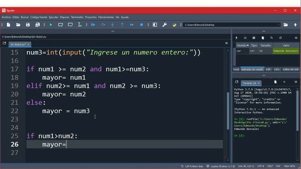Refresh variable explorer

point(280,38)
